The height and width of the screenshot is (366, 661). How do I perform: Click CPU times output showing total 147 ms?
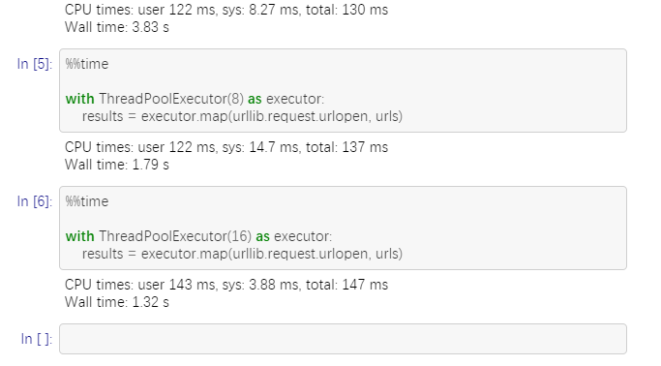[x=226, y=285]
